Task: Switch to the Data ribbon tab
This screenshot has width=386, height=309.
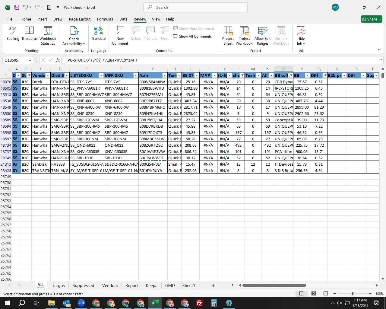Action: pos(123,19)
